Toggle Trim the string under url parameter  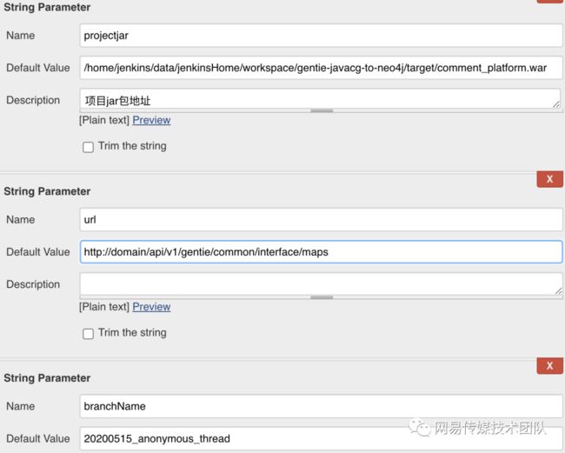pos(88,334)
